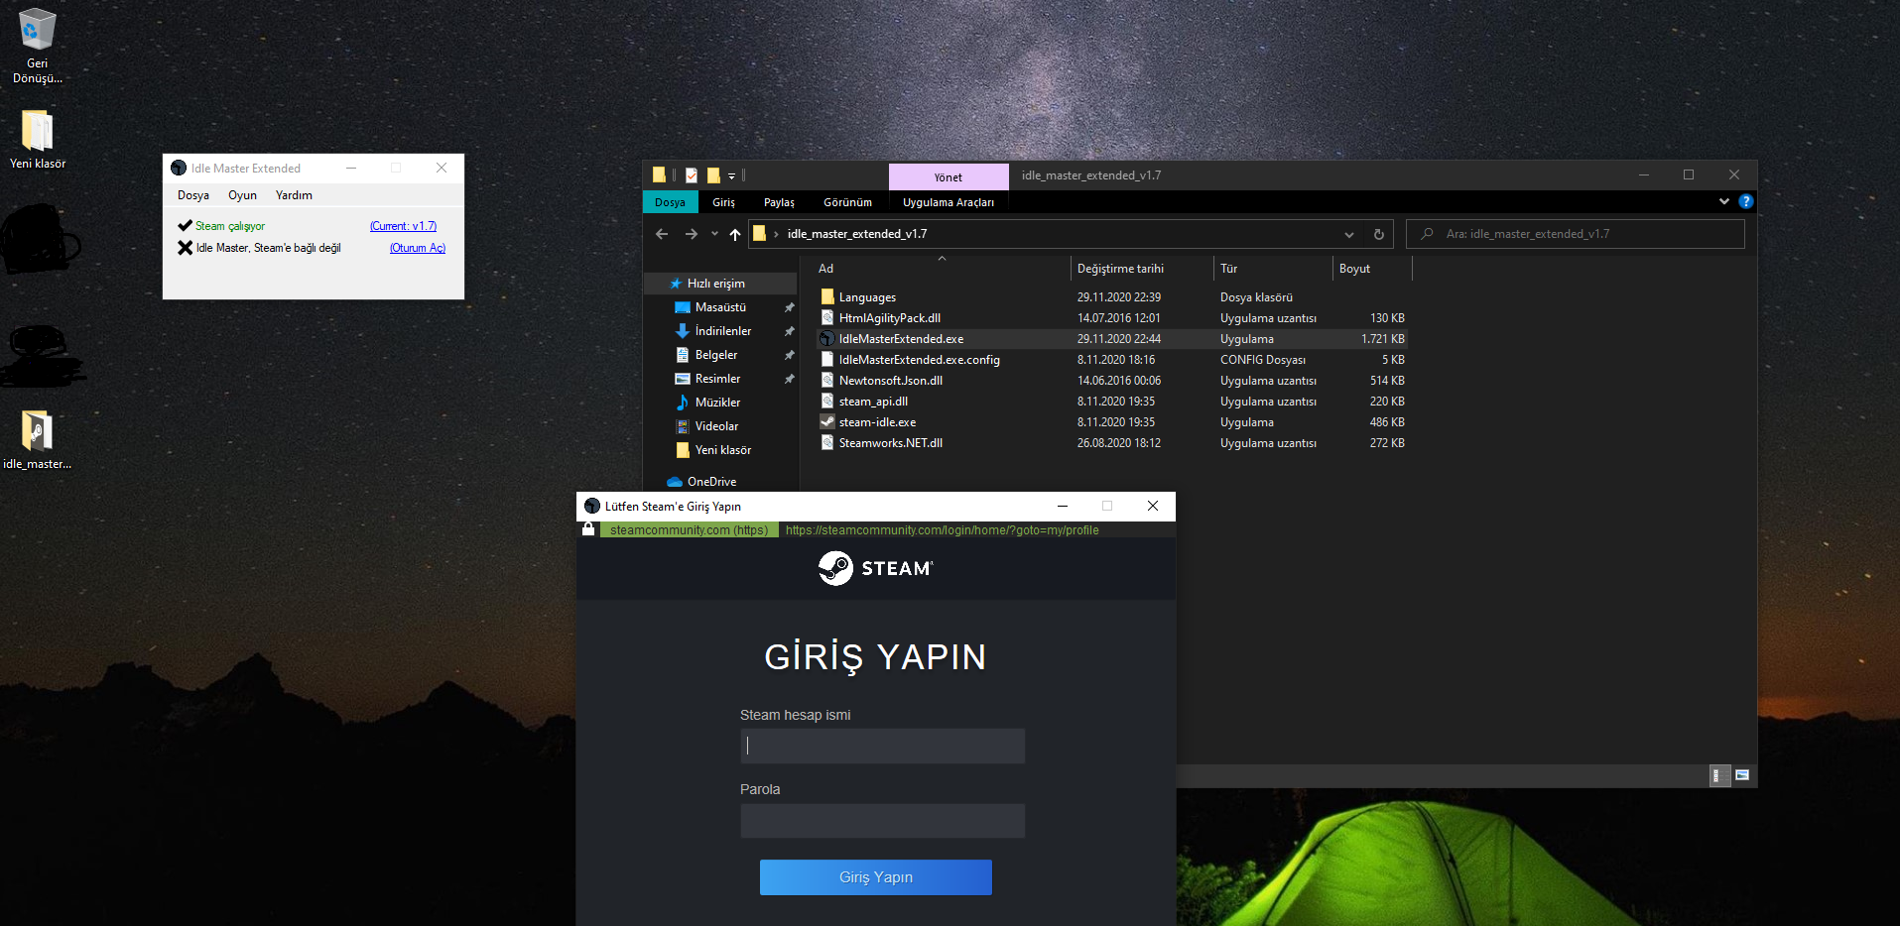Viewport: 1900px width, 926px height.
Task: Click the New Folder icon in Explorer's quick access toolbar
Action: (x=713, y=175)
